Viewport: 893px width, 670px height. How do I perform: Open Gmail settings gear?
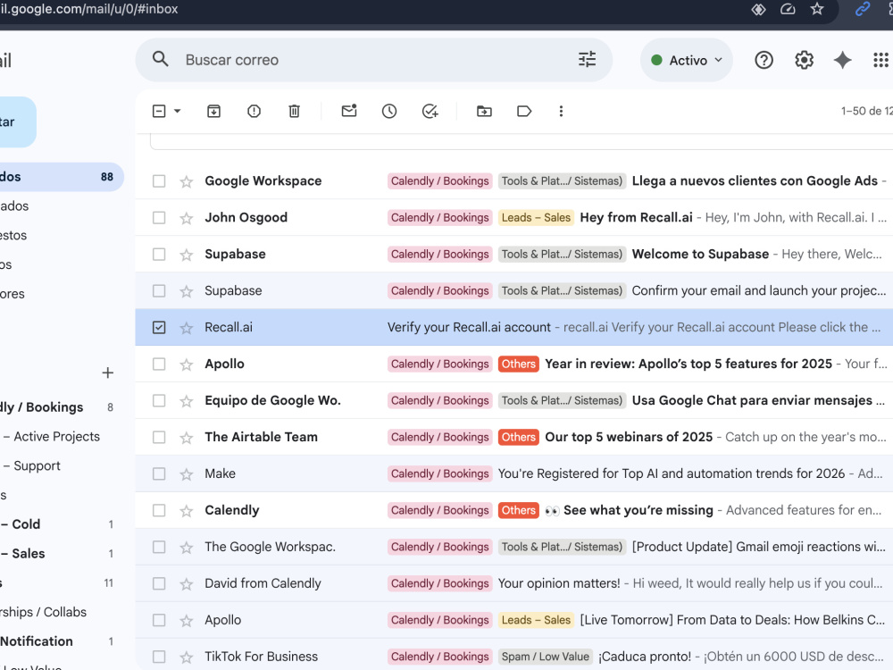click(804, 60)
